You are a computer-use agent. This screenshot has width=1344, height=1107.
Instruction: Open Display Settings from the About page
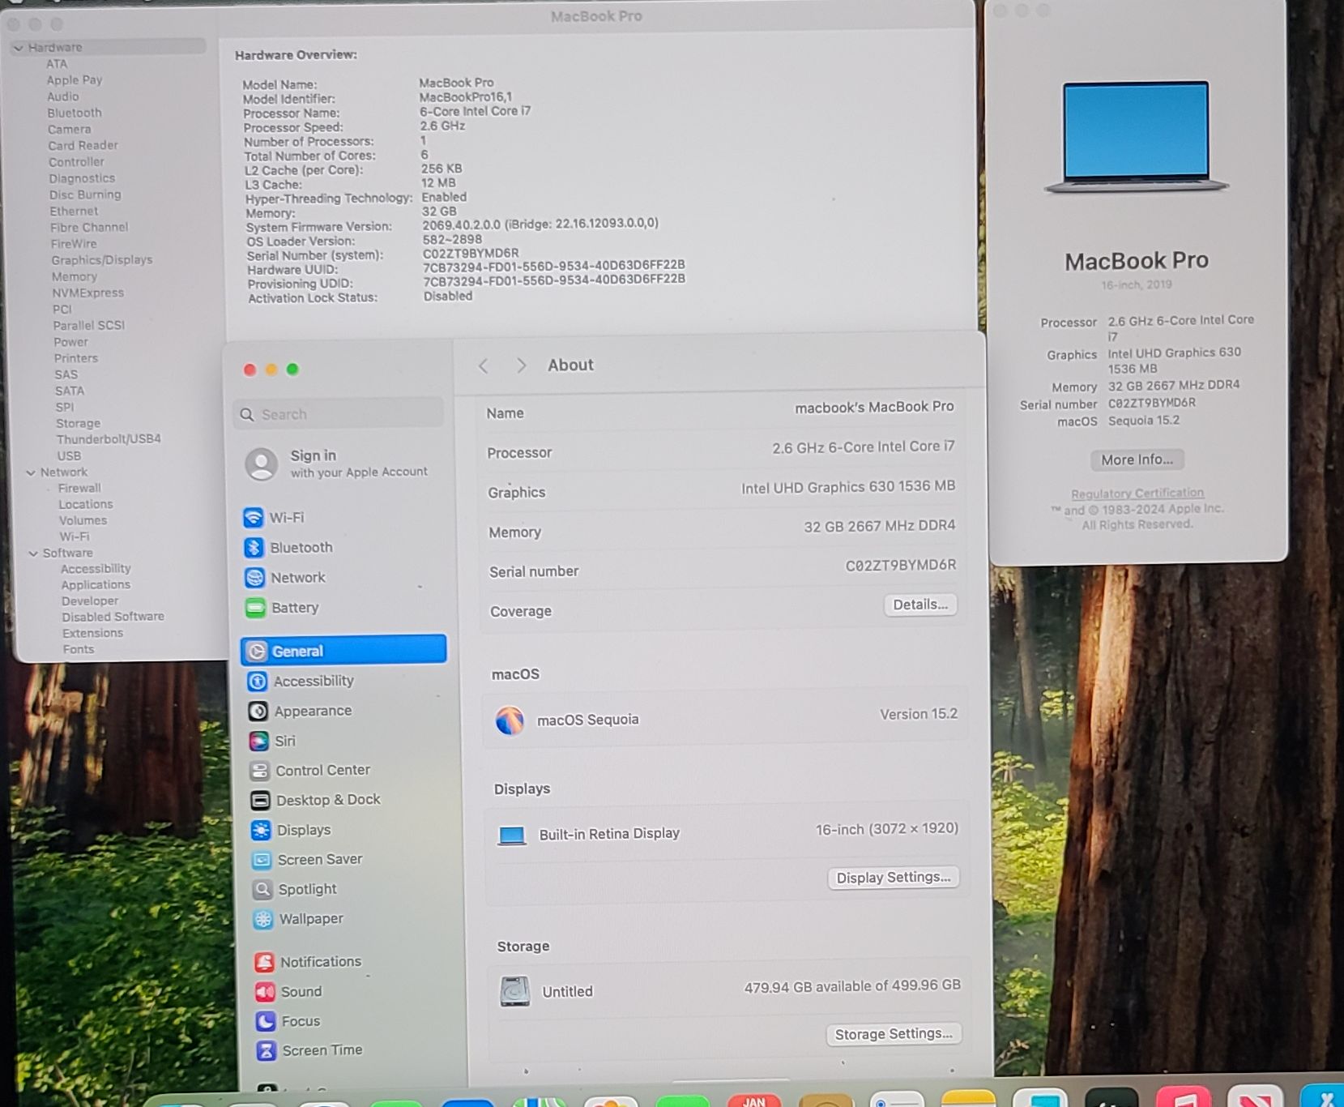tap(893, 878)
